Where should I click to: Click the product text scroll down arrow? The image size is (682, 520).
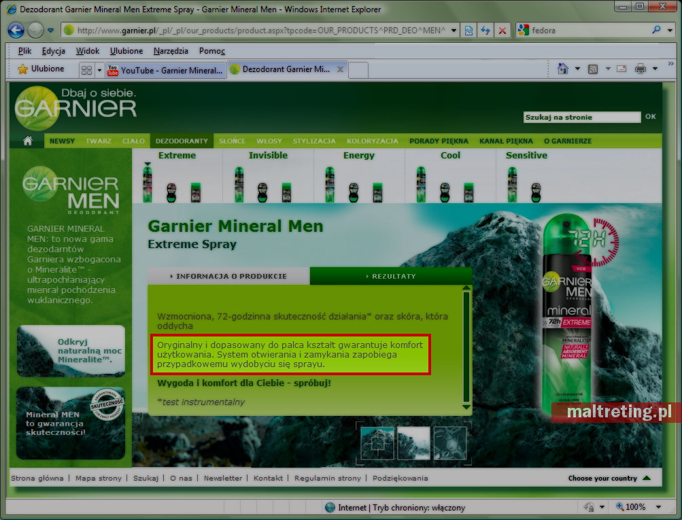pos(466,407)
